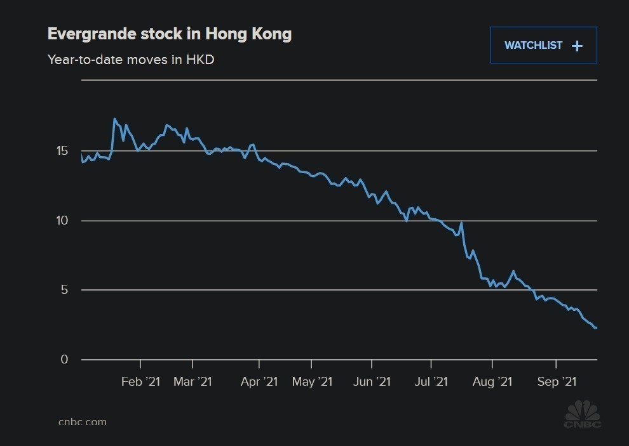Image resolution: width=629 pixels, height=446 pixels.
Task: Click the "Evergrande stock in Hong Kong" title
Action: click(x=170, y=34)
